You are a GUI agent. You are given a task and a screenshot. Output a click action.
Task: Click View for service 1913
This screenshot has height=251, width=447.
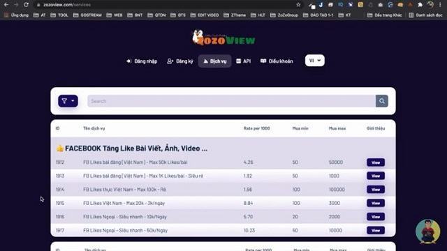click(376, 176)
